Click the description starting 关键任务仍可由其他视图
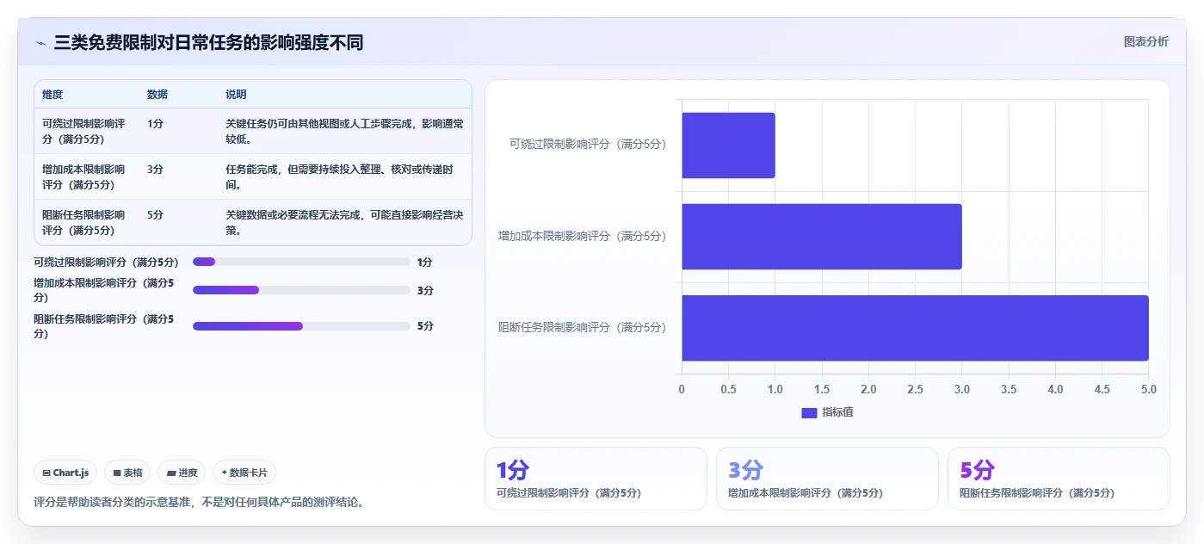The height and width of the screenshot is (544, 1204). [x=344, y=132]
